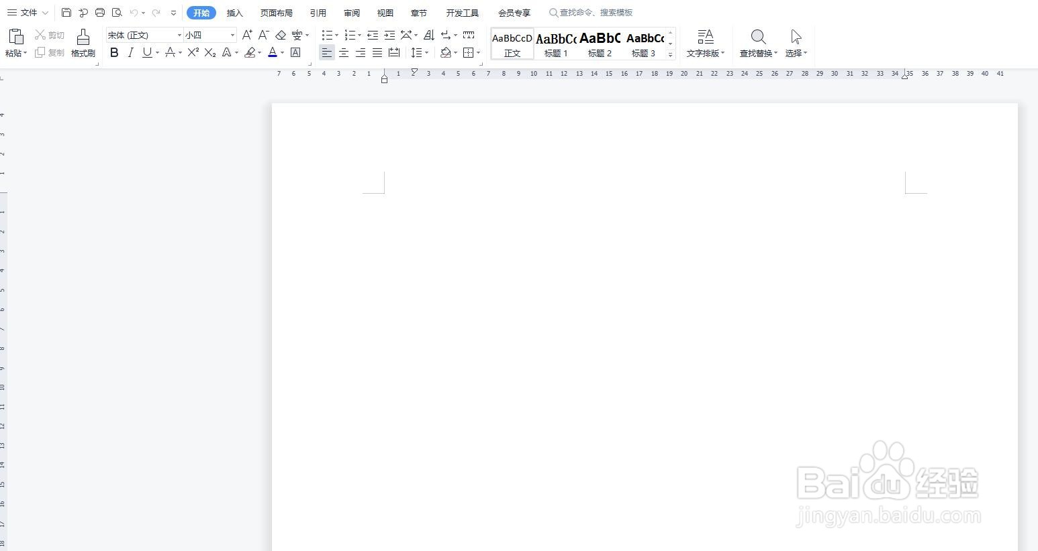Switch to the 审阅 (Review) tab
Viewport: 1038px width, 551px height.
(352, 13)
